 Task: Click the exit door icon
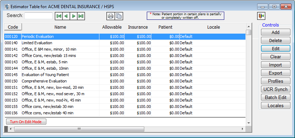261,16
